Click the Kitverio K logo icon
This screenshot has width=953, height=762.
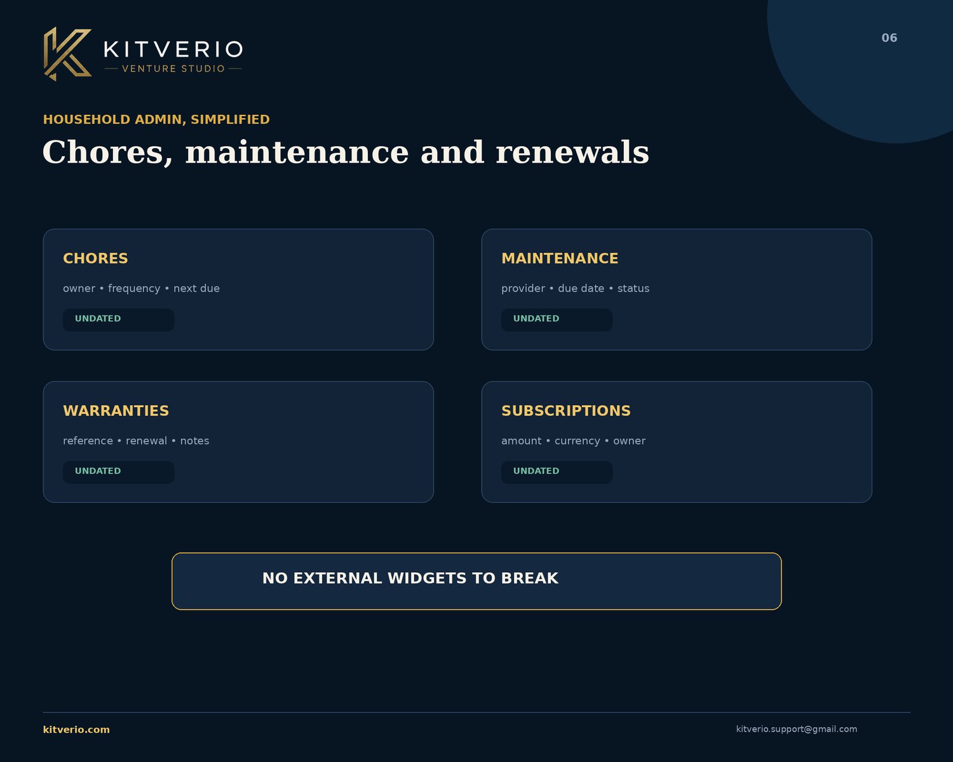click(x=68, y=54)
